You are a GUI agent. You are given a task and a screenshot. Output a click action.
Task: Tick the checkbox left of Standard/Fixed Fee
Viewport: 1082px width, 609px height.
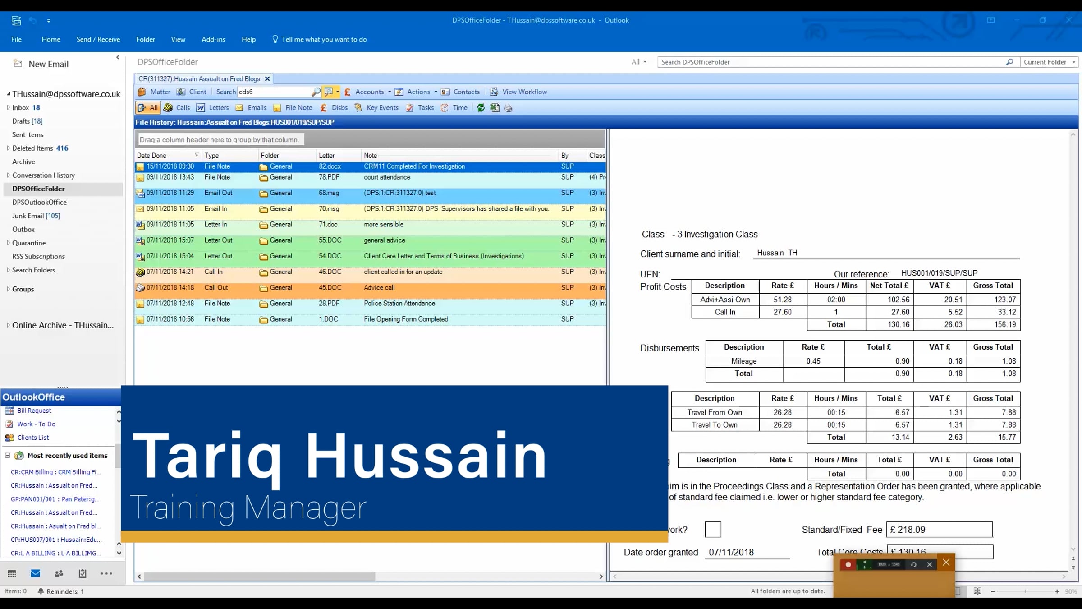pyautogui.click(x=713, y=529)
